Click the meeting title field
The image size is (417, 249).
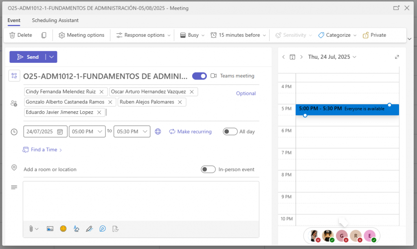pos(105,76)
